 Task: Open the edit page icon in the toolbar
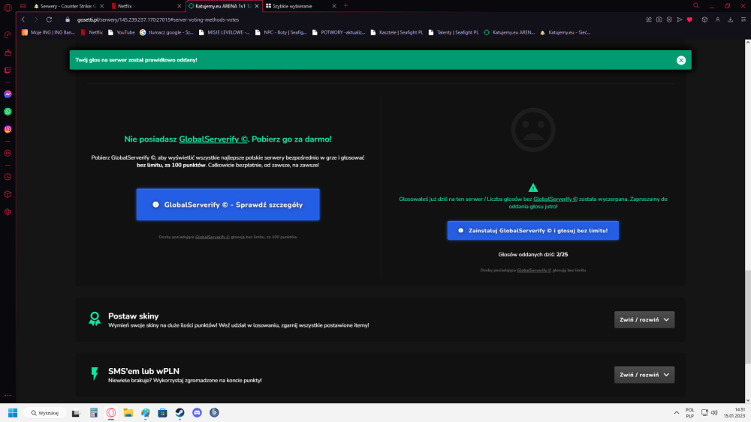pos(649,19)
